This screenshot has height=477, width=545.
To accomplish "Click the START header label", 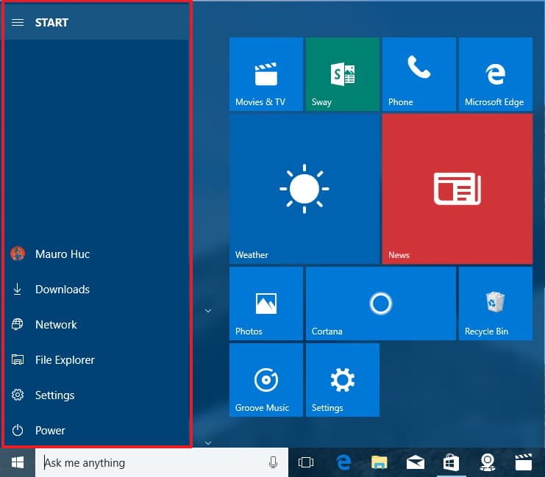I will point(51,23).
